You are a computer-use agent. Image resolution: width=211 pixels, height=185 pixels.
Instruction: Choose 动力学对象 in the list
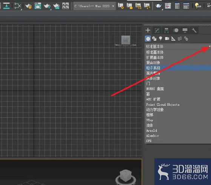[x=178, y=110]
